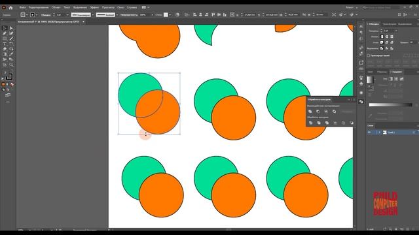Viewport: 419px width, 235px height.
Task: Click Intersect in Pathfinder panel
Action: [x=326, y=112]
